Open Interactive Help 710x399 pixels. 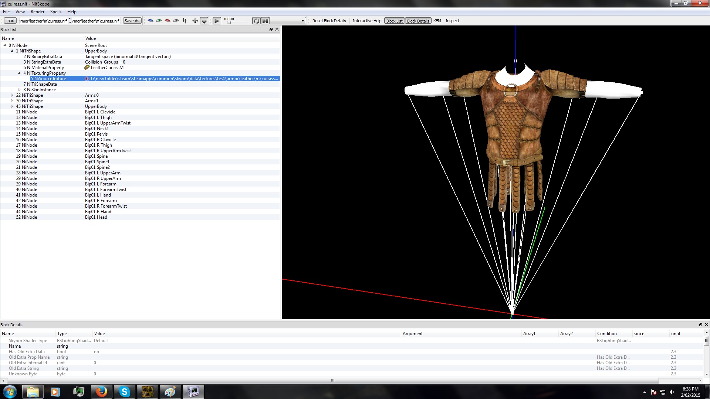coord(367,21)
